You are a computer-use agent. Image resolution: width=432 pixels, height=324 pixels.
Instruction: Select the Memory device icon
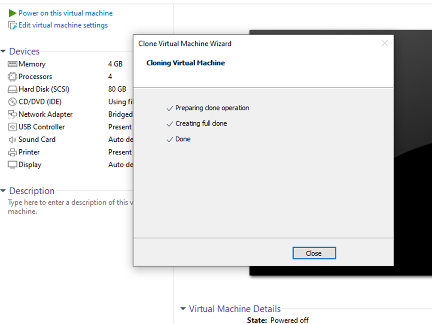pyautogui.click(x=12, y=64)
